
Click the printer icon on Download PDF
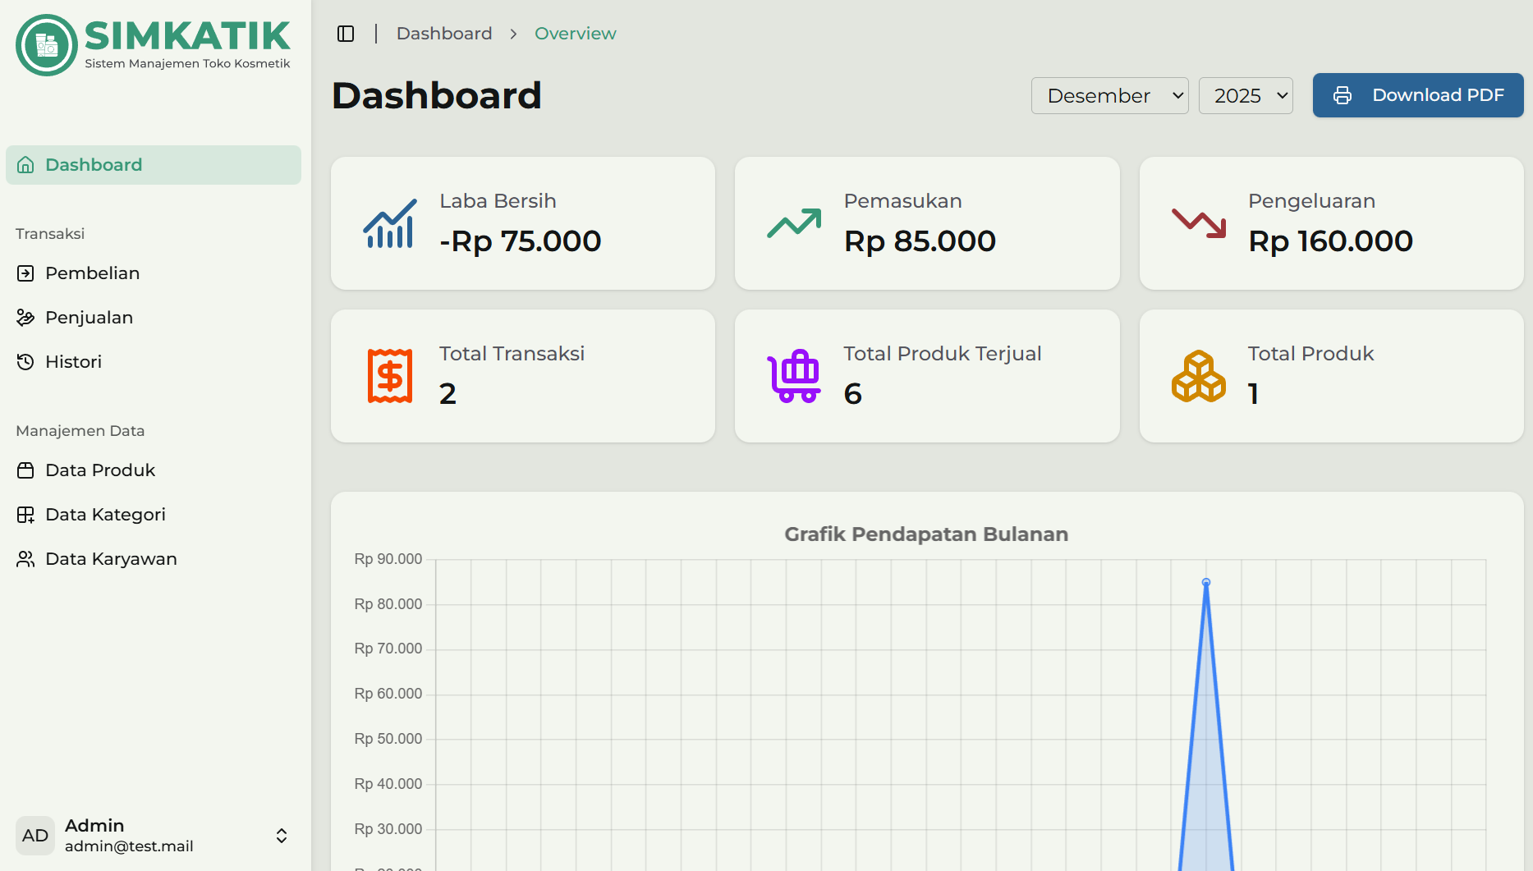point(1343,95)
